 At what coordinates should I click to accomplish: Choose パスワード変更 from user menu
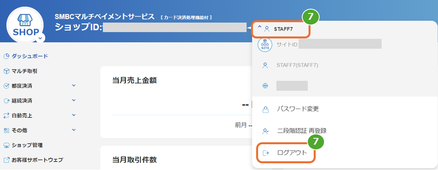[x=298, y=109]
